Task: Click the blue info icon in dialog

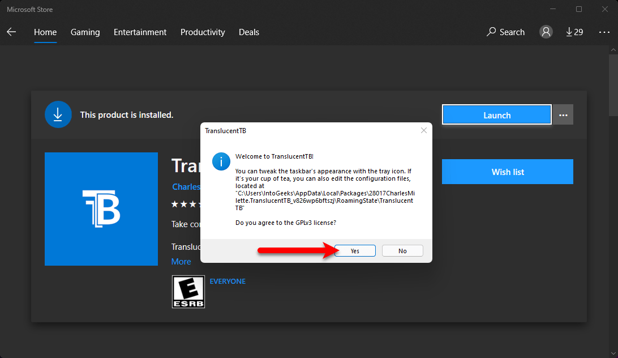Action: tap(221, 162)
